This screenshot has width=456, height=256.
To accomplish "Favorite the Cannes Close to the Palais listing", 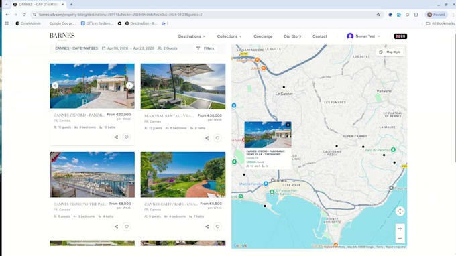I will 127,227.
